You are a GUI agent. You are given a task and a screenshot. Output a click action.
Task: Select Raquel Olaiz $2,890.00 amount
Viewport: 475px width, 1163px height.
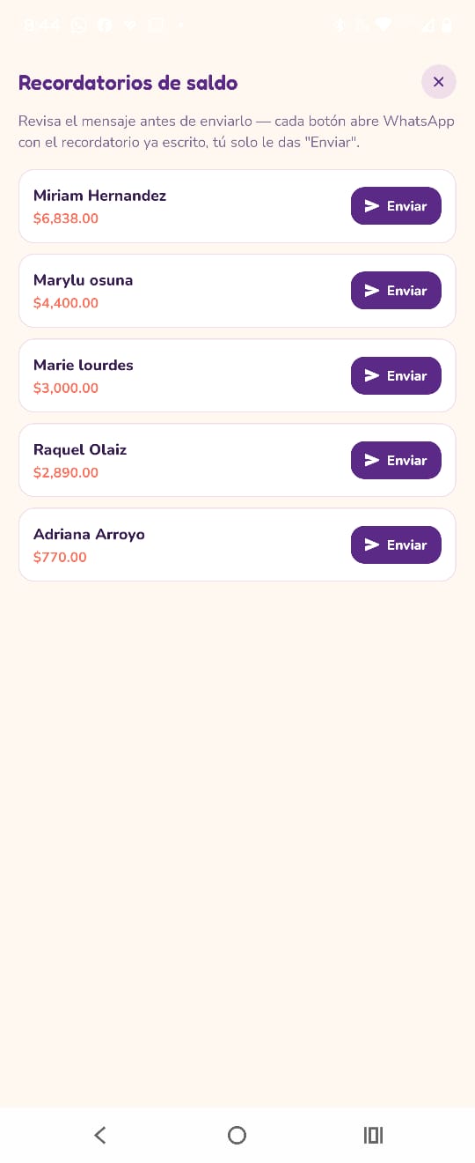[x=66, y=472]
